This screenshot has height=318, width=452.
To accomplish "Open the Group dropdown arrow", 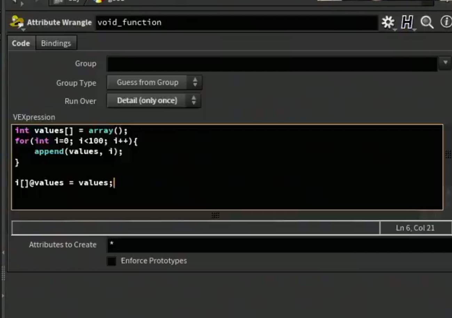I will tap(445, 63).
